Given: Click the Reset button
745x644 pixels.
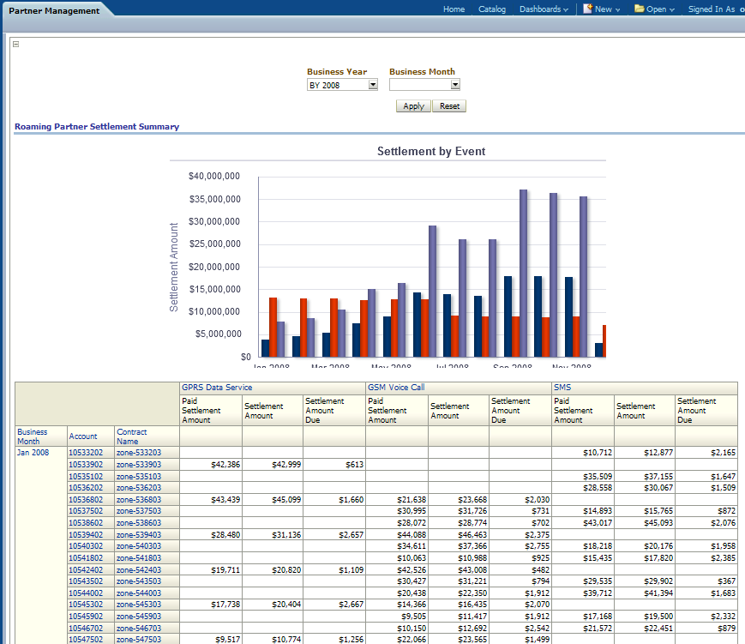Looking at the screenshot, I should click(x=449, y=106).
